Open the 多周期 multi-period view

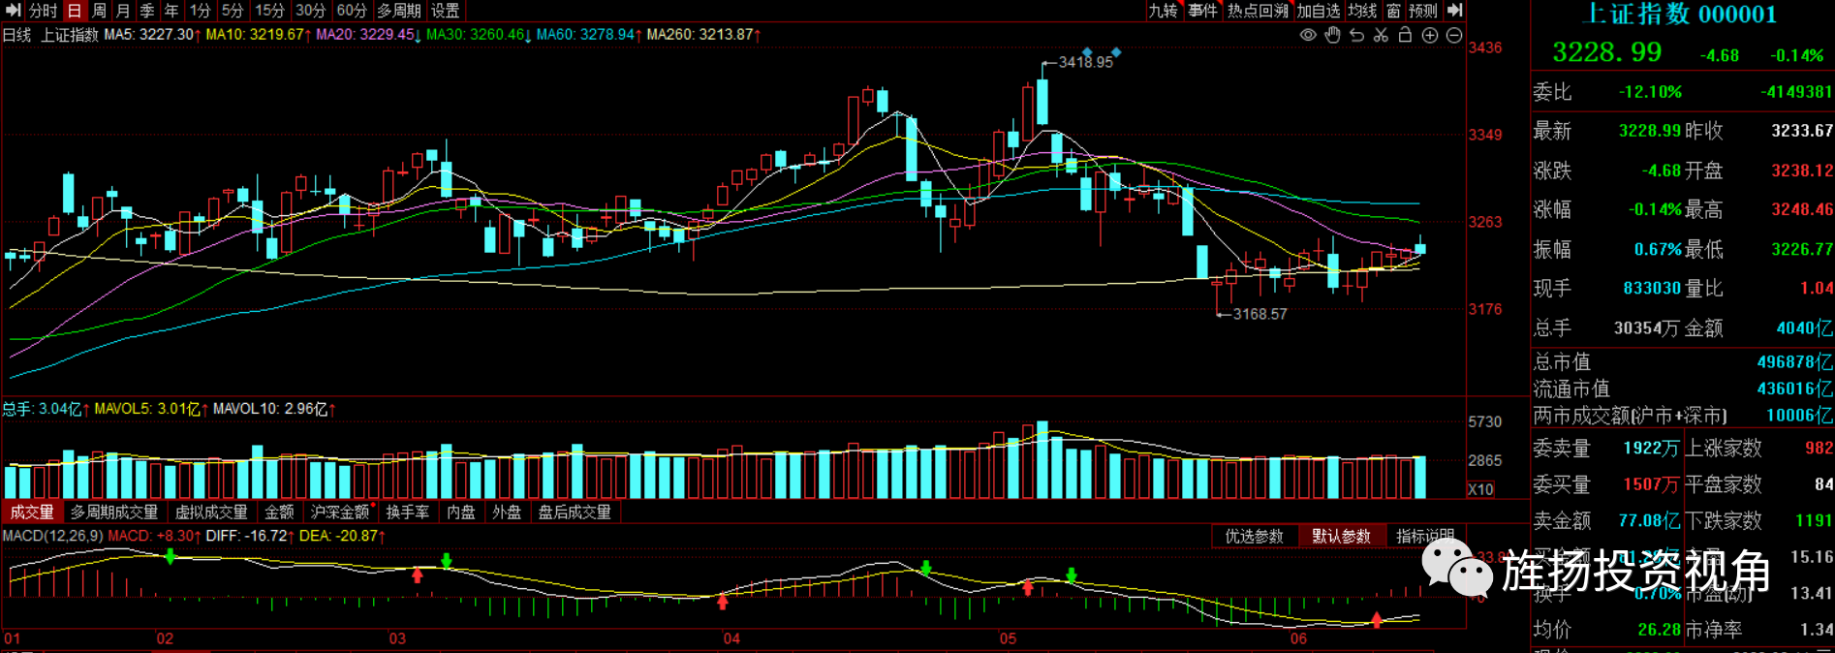coord(398,11)
